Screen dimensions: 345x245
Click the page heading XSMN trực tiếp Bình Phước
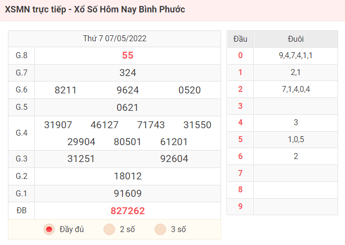click(95, 9)
